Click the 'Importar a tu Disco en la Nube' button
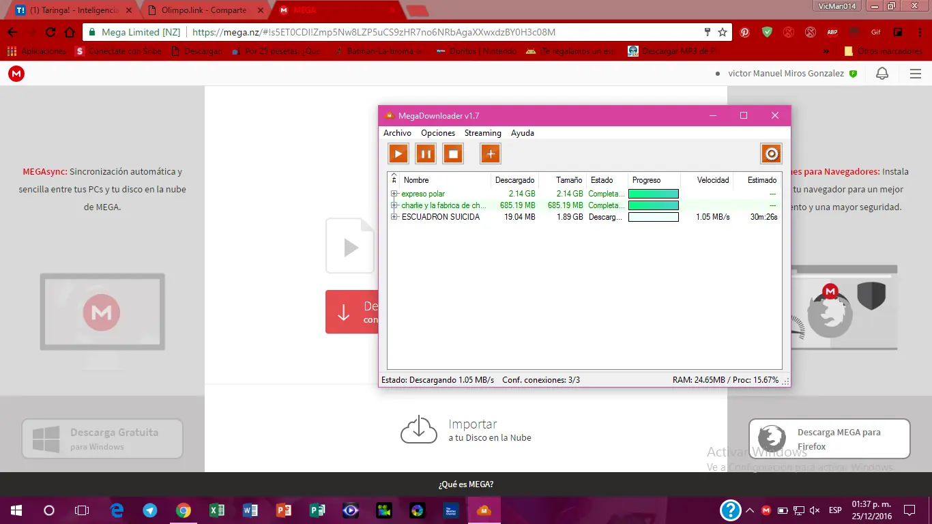The width and height of the screenshot is (932, 524). (467, 430)
